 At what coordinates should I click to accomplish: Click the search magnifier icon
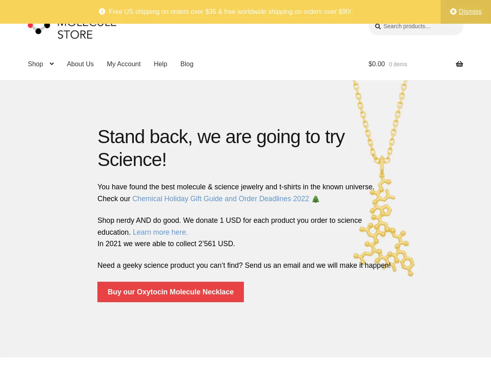tap(378, 26)
